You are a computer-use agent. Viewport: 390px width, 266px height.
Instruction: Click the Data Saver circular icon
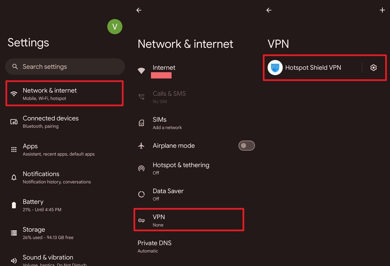pos(141,194)
